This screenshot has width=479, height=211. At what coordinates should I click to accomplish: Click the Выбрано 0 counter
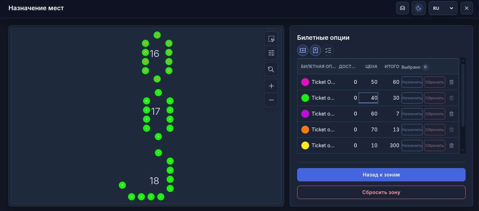point(415,67)
